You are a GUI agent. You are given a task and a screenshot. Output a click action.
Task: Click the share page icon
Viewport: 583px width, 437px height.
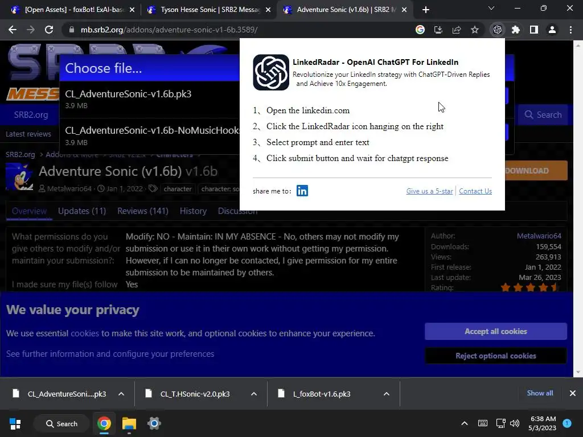click(457, 30)
